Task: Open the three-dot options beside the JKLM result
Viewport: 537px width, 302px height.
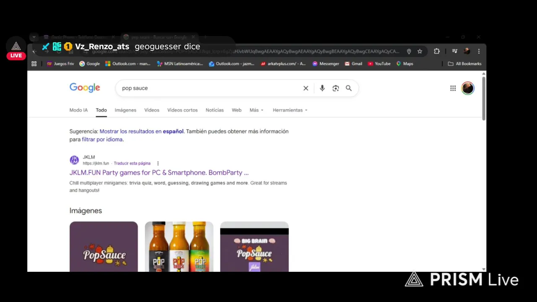Action: pos(158,164)
